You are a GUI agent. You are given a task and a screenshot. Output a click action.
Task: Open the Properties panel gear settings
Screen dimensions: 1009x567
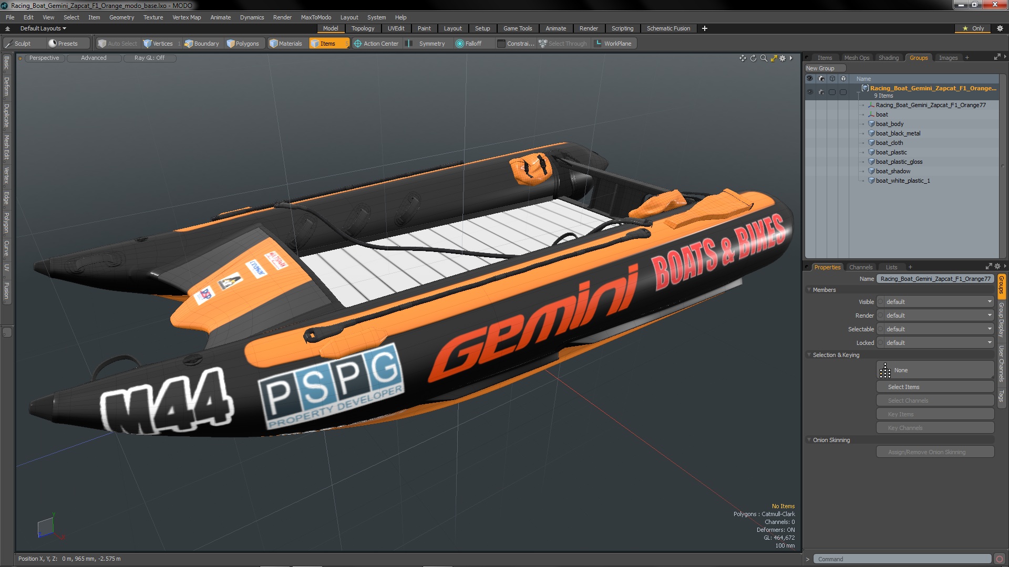pyautogui.click(x=997, y=267)
